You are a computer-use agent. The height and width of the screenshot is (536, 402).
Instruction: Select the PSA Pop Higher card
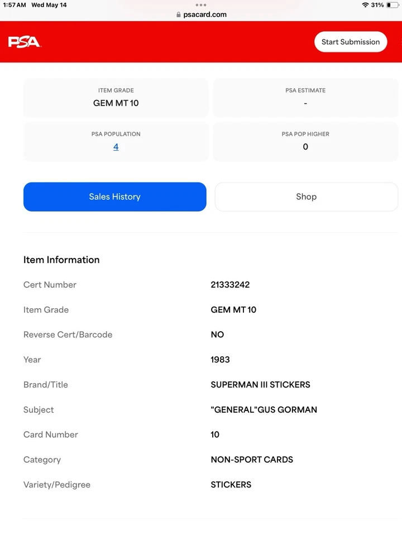pos(305,141)
